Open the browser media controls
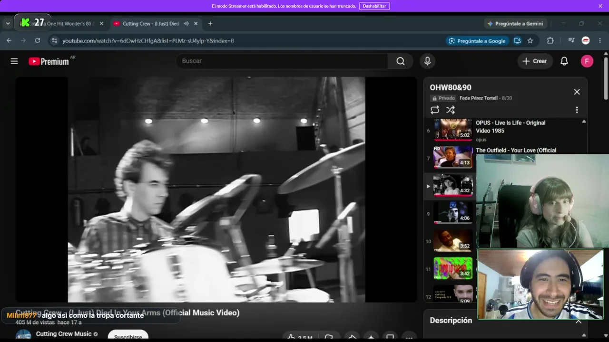 [x=571, y=41]
